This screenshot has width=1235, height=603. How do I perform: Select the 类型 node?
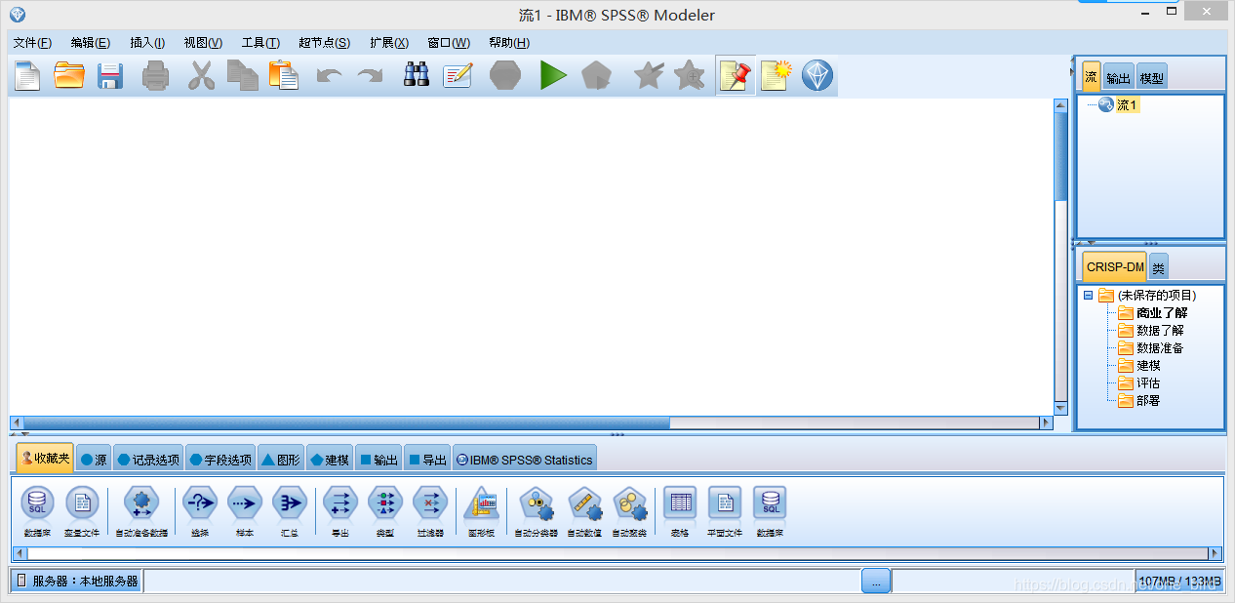[385, 511]
